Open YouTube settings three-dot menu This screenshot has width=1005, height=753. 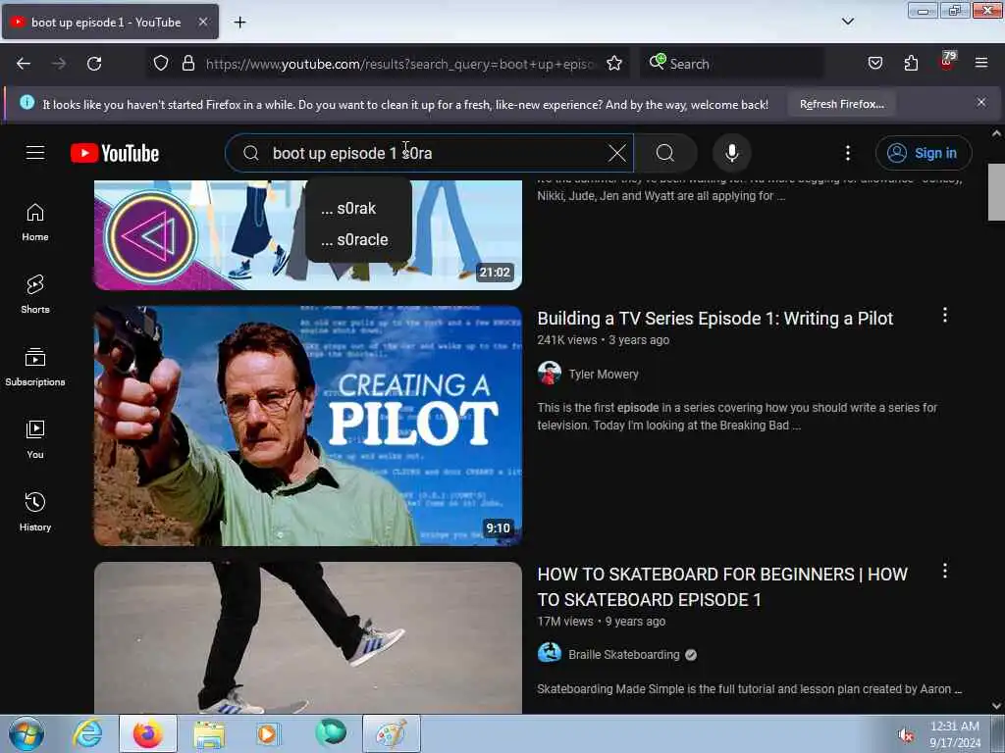coord(847,153)
